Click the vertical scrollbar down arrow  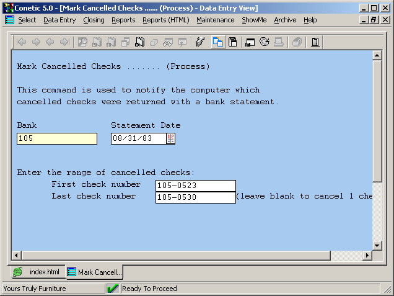point(377,246)
